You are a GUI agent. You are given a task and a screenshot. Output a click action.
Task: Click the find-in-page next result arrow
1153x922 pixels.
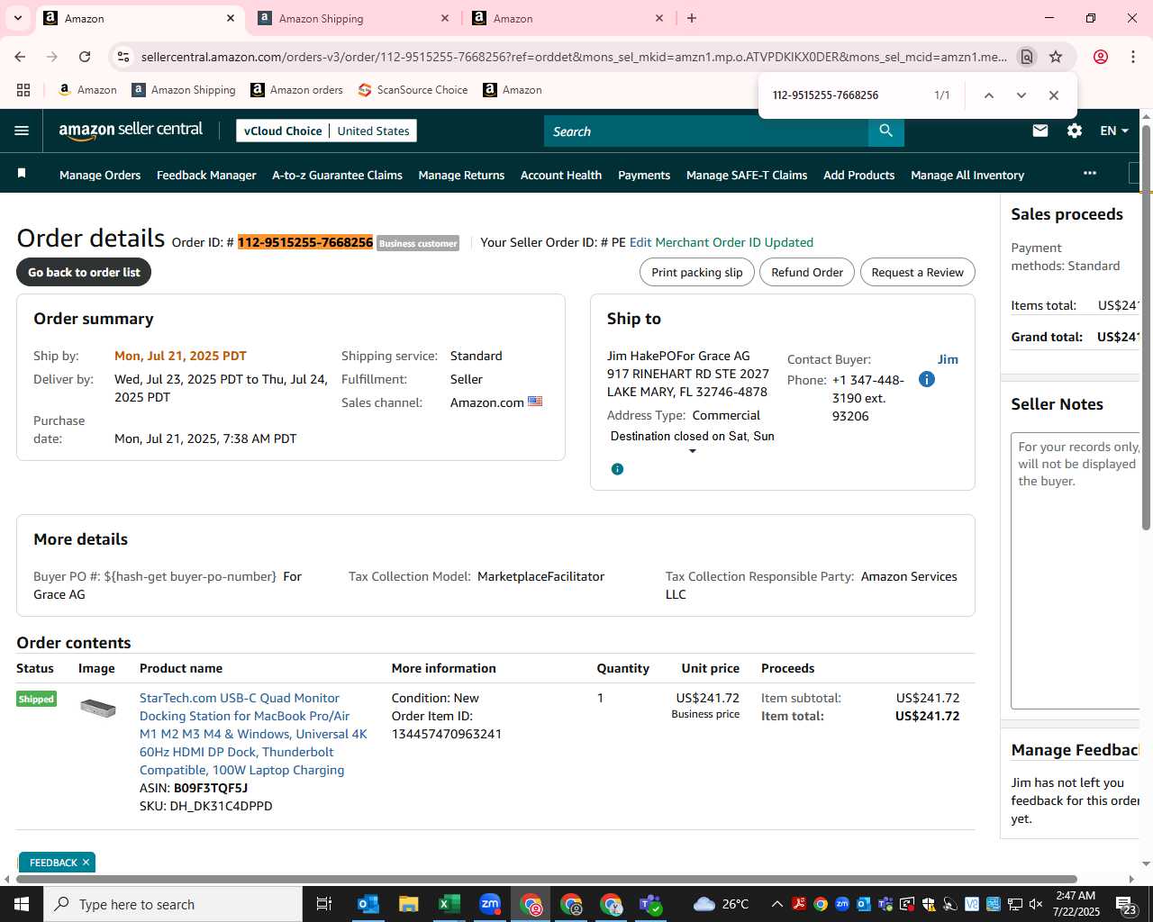pos(1021,95)
